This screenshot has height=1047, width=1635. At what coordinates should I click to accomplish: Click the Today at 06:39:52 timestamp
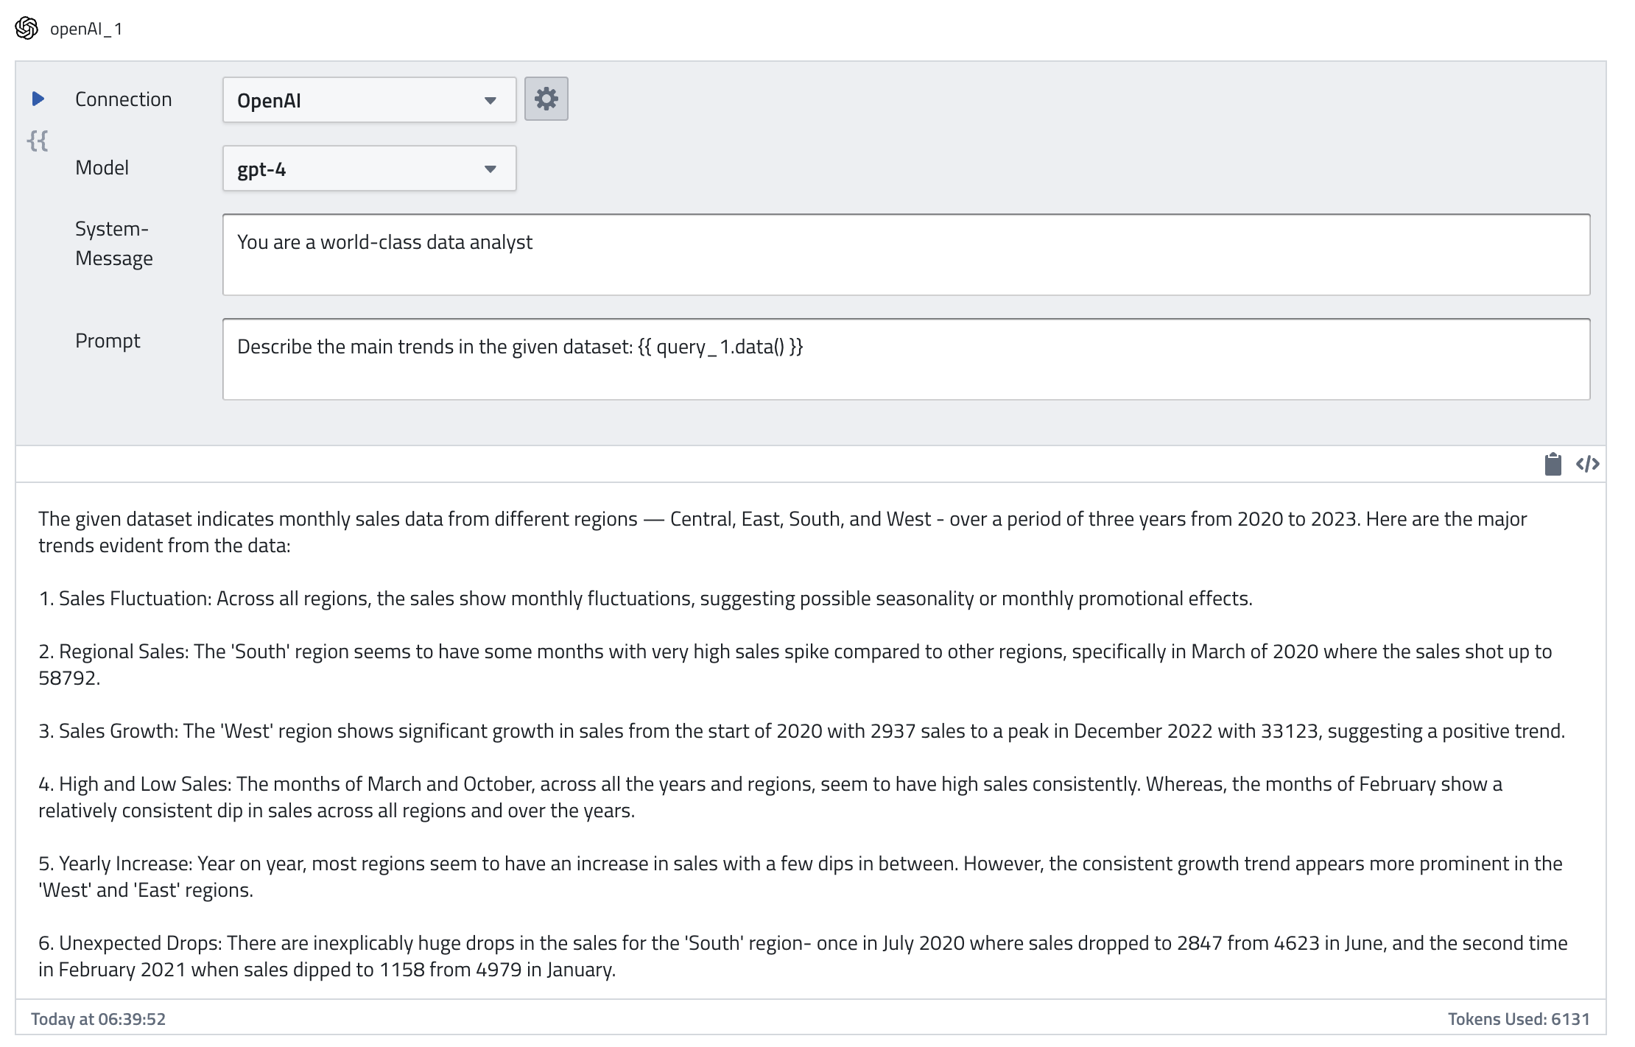98,1019
